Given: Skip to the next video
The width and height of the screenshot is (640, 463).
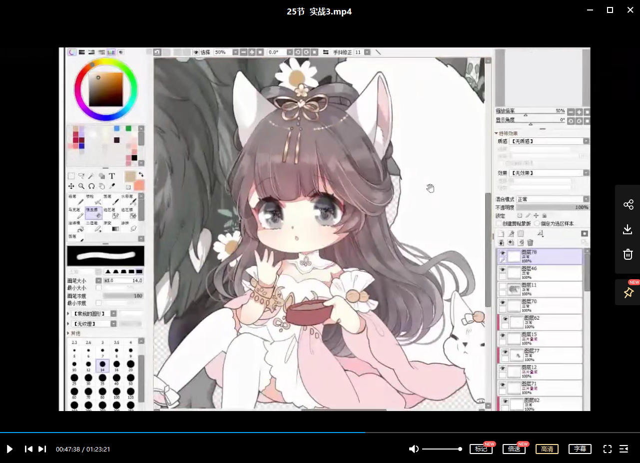Looking at the screenshot, I should pos(42,449).
